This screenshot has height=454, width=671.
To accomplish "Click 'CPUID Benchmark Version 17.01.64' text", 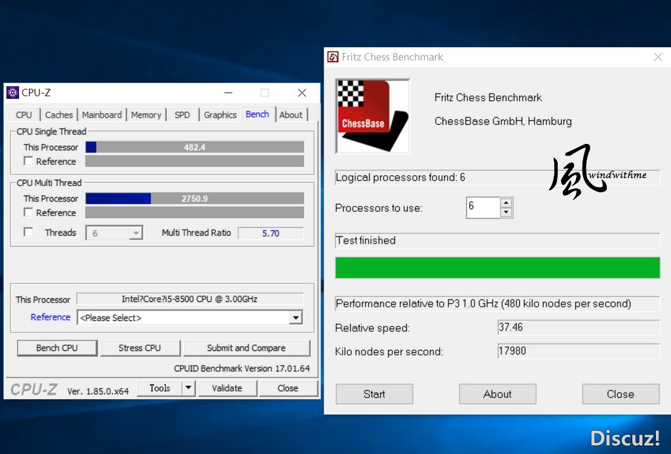I will coord(242,368).
